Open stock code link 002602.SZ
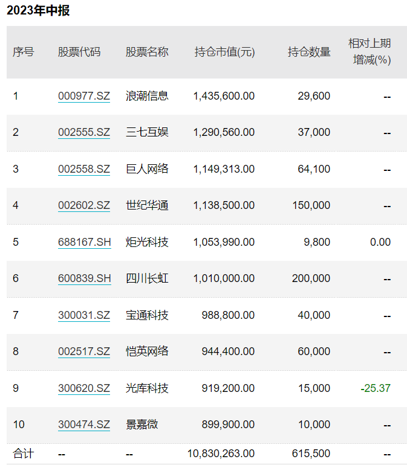 84,205
